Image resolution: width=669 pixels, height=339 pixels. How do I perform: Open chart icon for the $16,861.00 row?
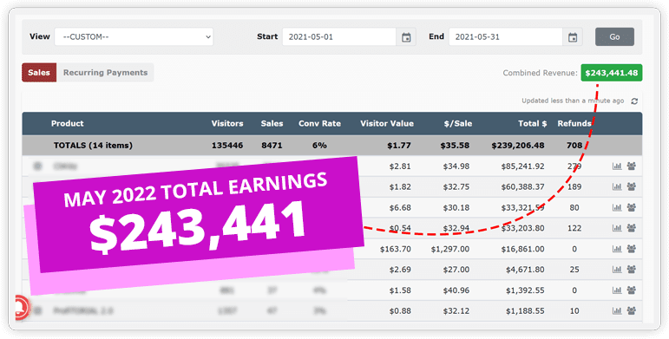click(x=617, y=249)
